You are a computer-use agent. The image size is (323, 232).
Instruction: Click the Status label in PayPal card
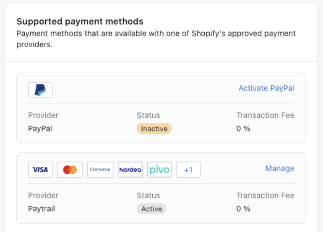148,115
